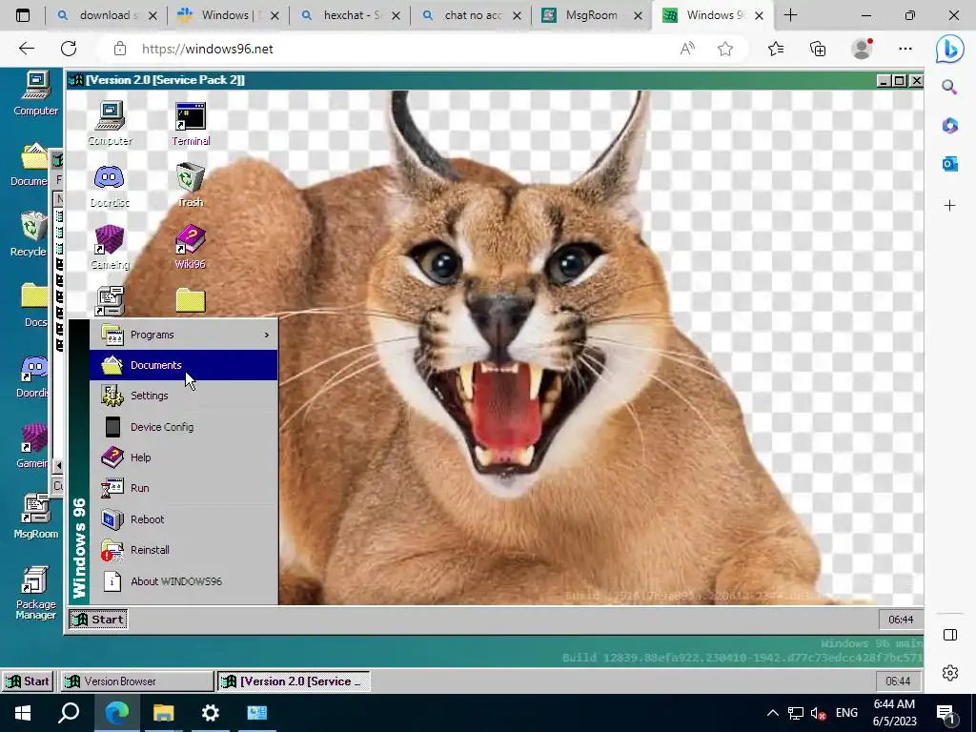Screen dimensions: 976x732
Task: Select Reboot in the Start menu
Action: coord(184,519)
